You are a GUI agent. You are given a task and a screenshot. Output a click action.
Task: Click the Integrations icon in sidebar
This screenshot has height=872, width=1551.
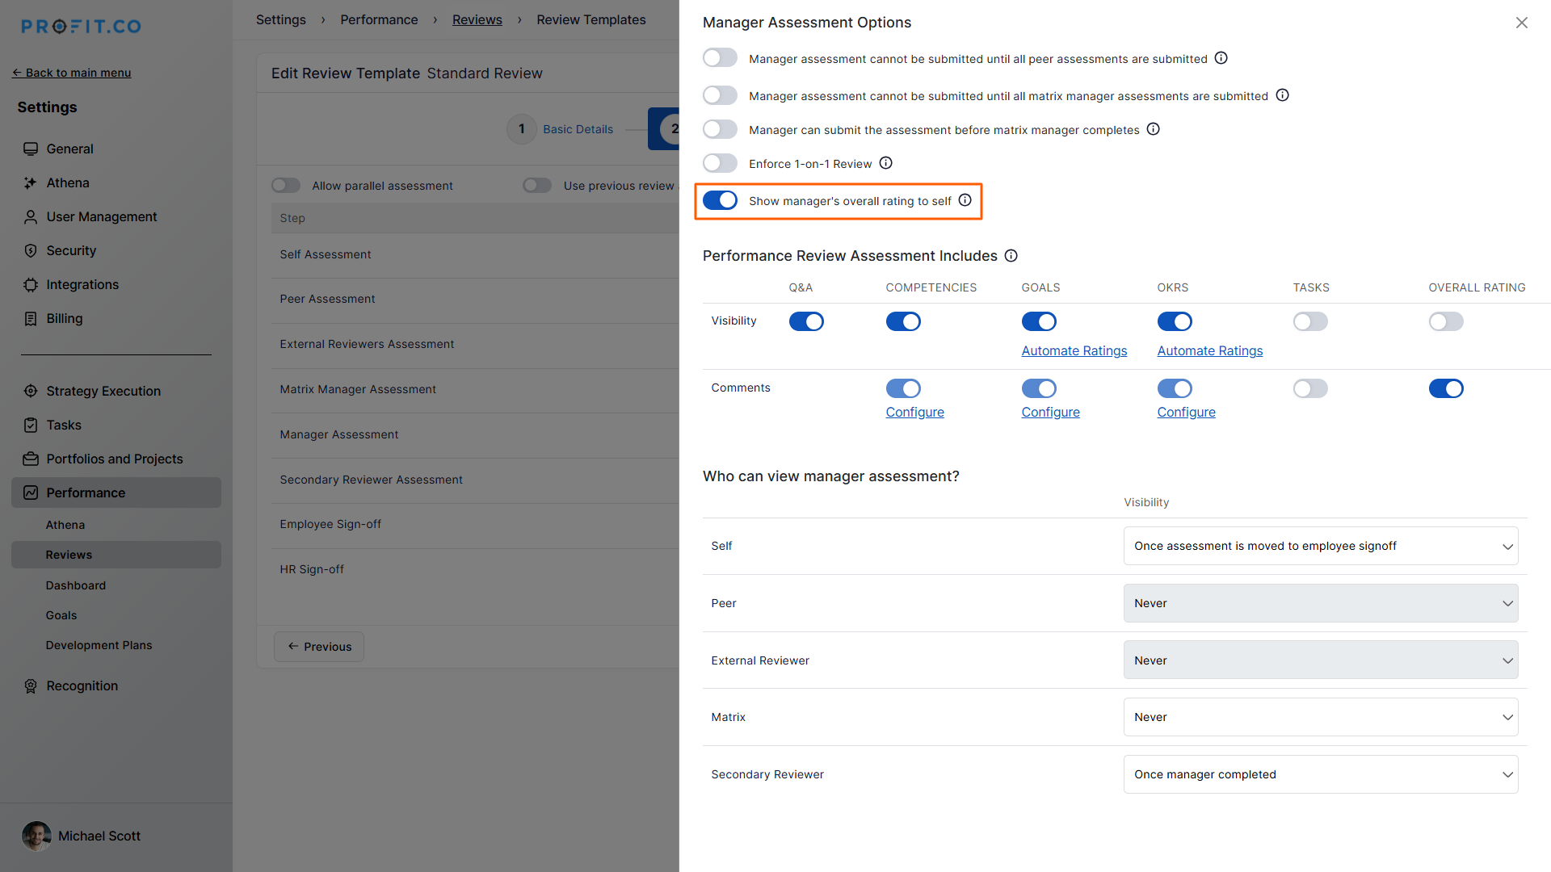[x=31, y=285]
